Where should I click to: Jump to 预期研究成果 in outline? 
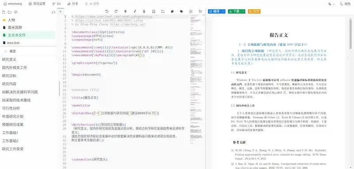tap(13, 125)
